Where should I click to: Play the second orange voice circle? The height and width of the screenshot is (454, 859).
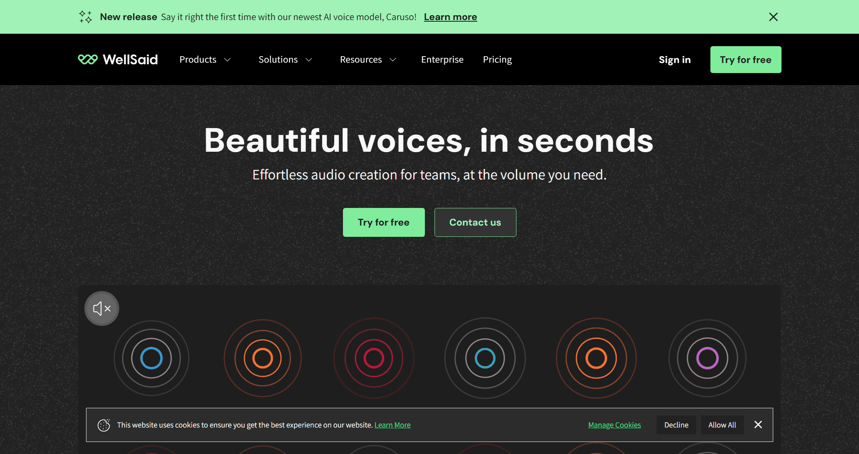click(596, 358)
